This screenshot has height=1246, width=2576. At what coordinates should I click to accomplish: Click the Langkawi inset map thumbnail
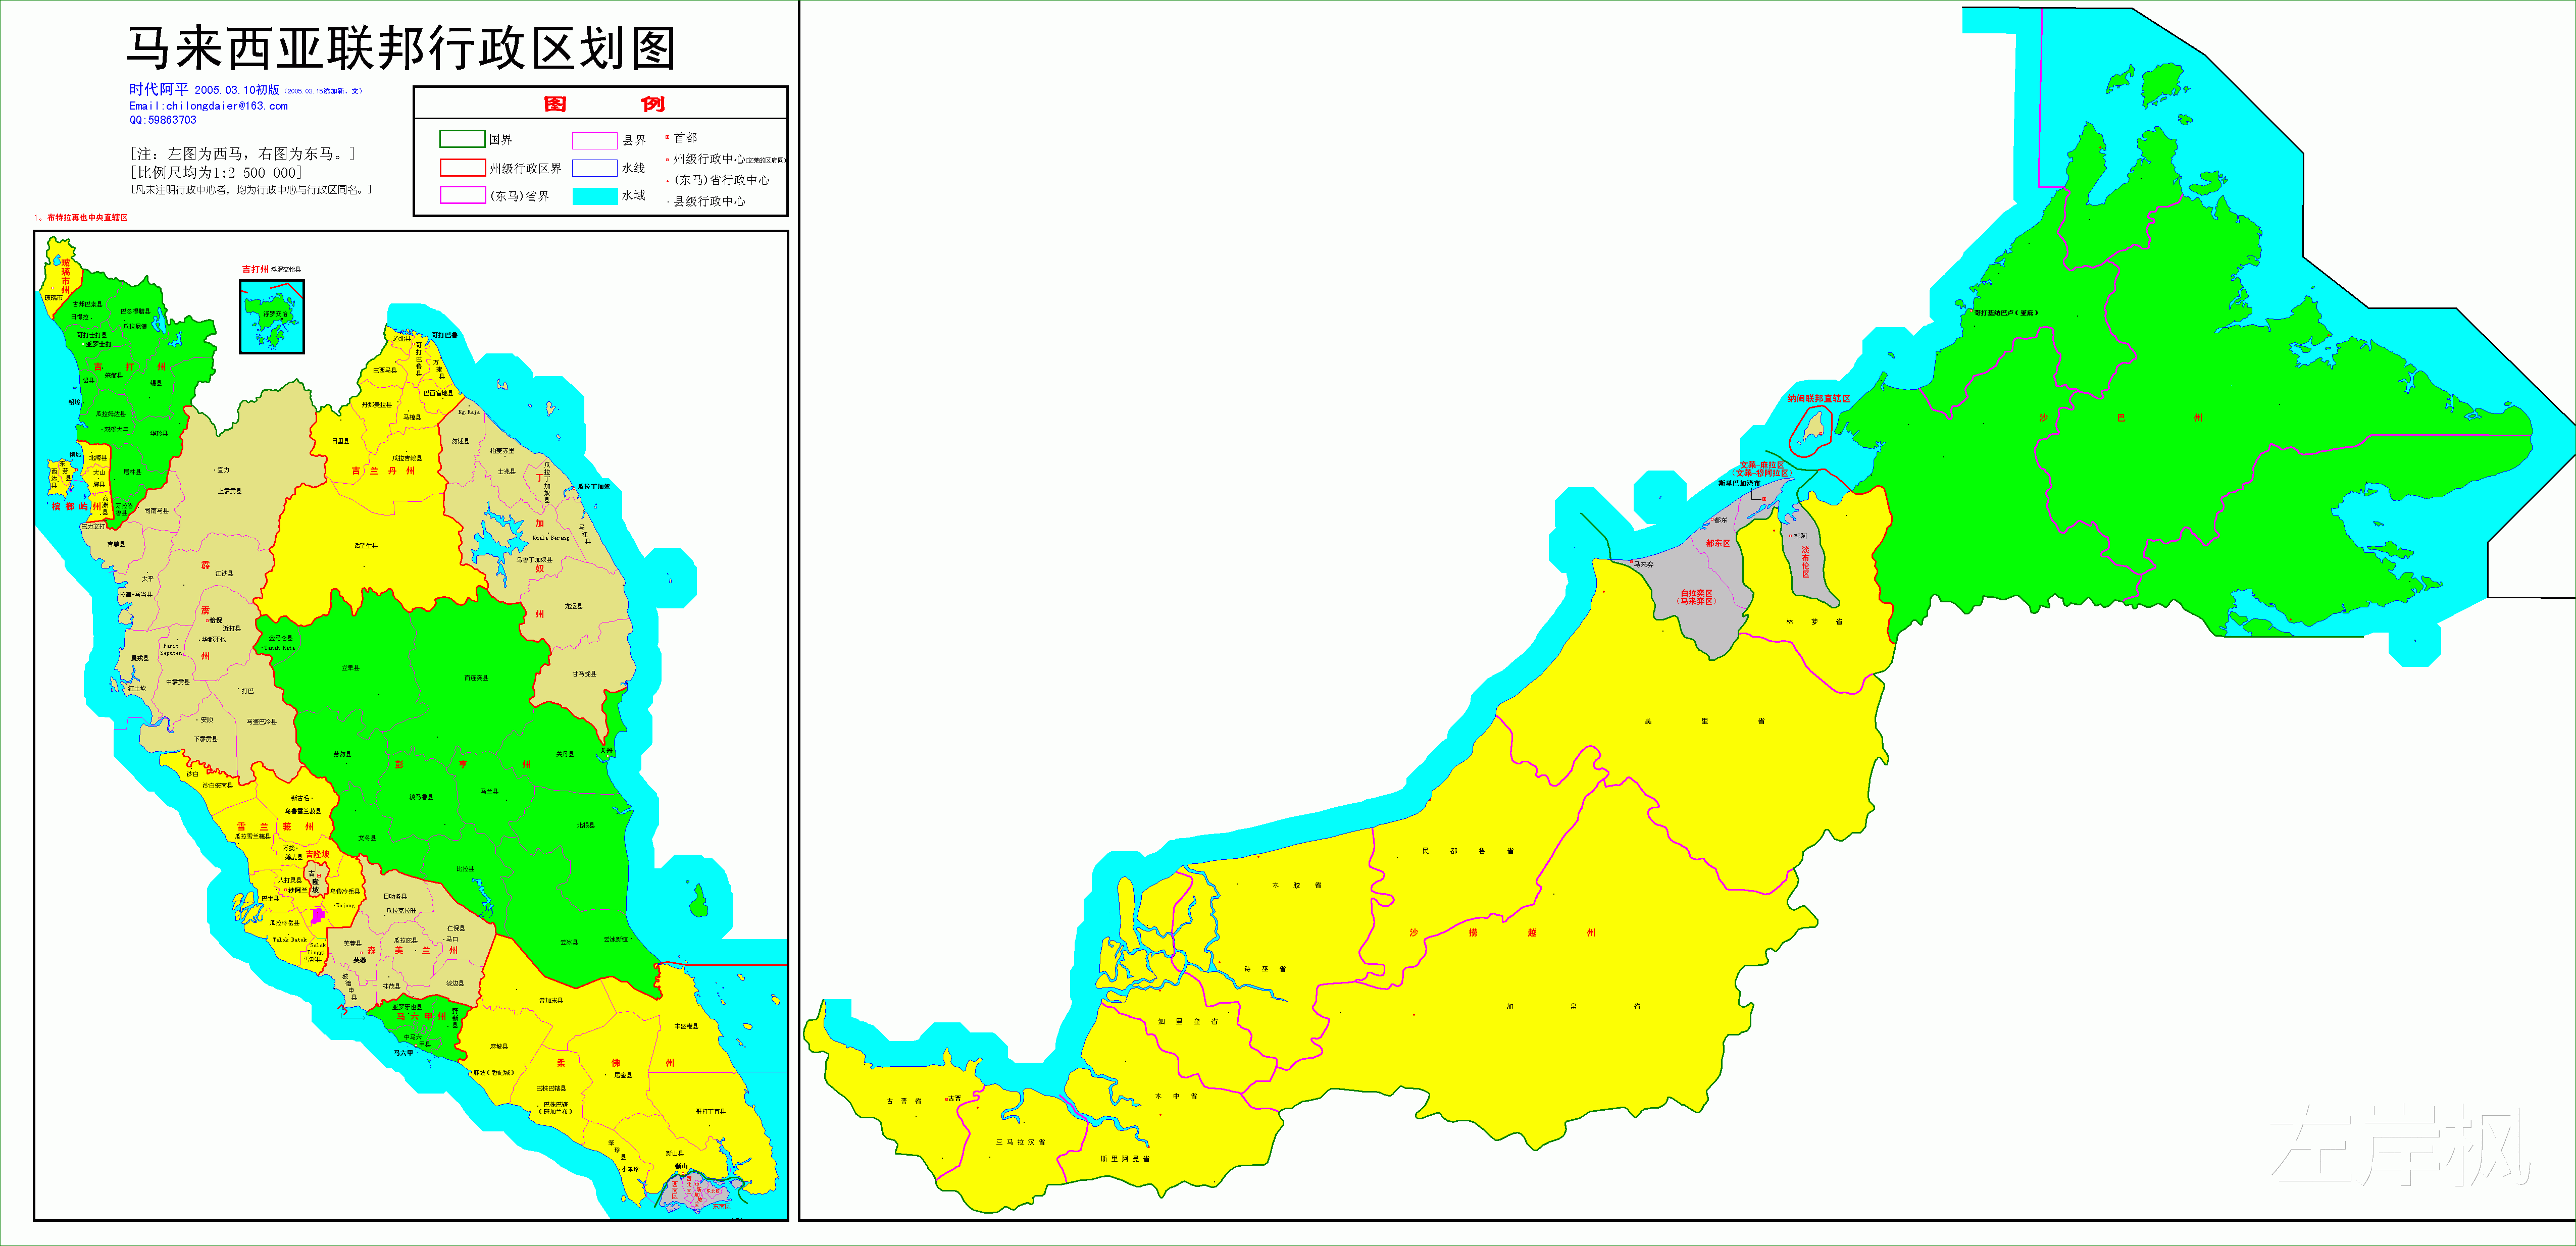point(271,316)
